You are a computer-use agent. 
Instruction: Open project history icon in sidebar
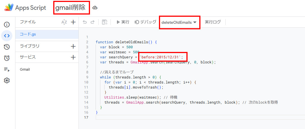7,47
